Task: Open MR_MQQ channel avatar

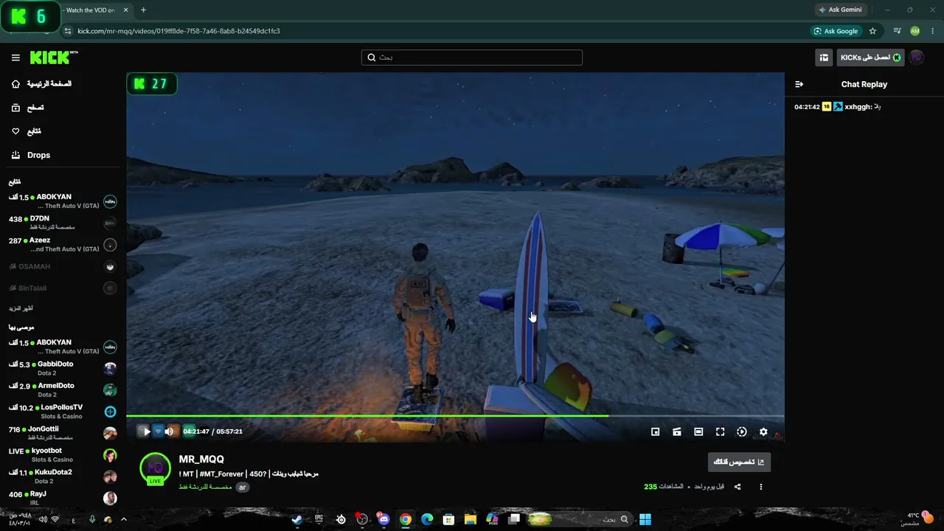Action: [x=155, y=468]
